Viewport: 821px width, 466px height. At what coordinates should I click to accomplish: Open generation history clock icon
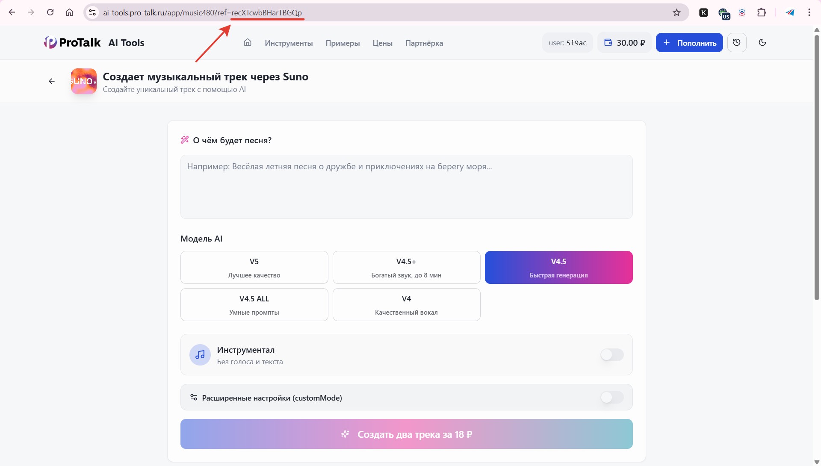736,43
